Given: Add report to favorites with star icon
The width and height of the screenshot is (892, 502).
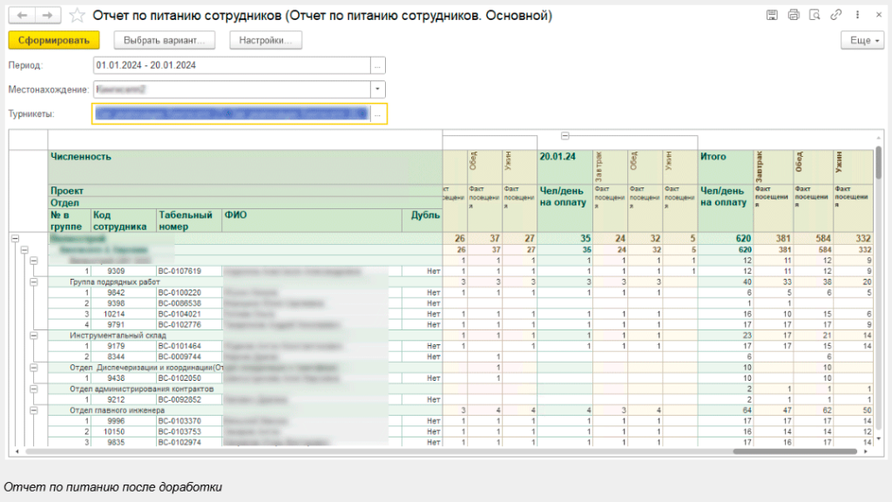Looking at the screenshot, I should 78,16.
